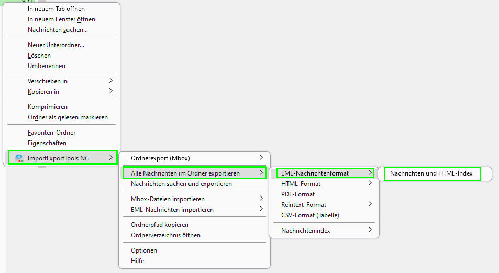Image resolution: width=499 pixels, height=273 pixels.
Task: Select Komprimieren menu item
Action: [48, 107]
